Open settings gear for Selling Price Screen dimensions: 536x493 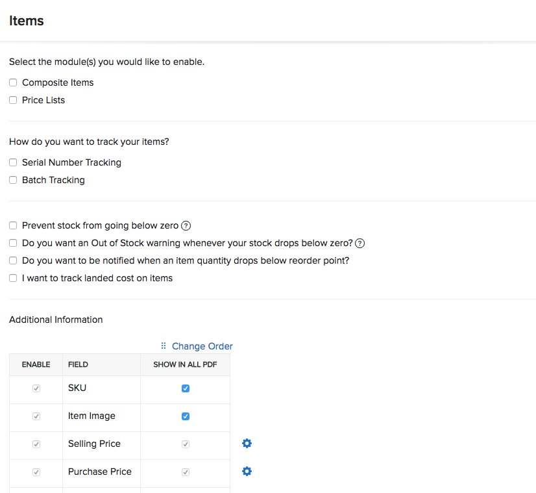pos(247,443)
